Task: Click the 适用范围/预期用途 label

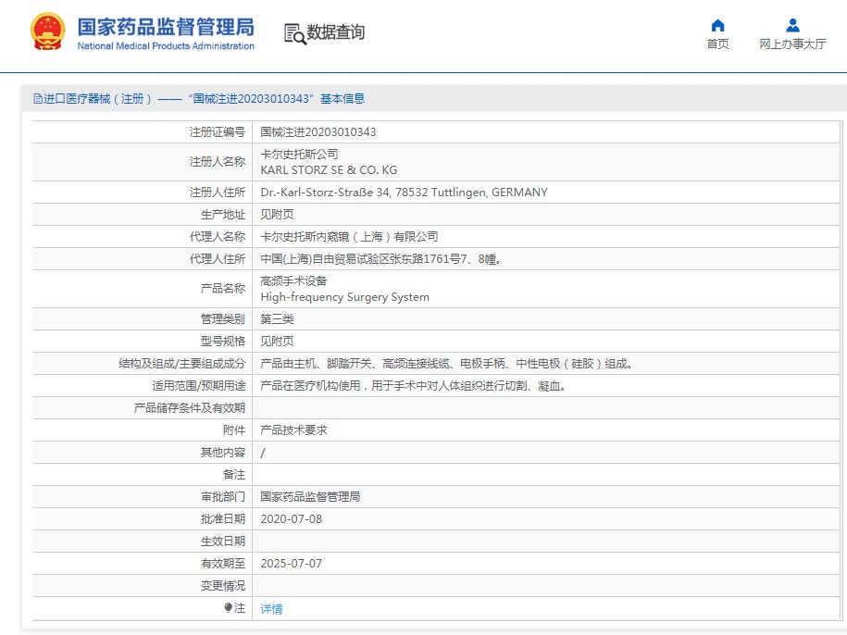Action: (199, 386)
